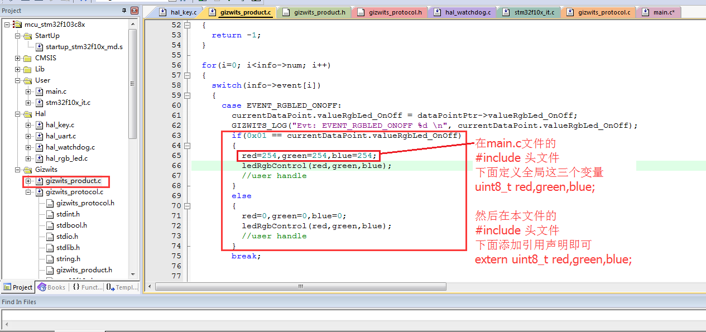Select hal_uart.c in the project tree
The height and width of the screenshot is (332, 706).
coord(61,136)
